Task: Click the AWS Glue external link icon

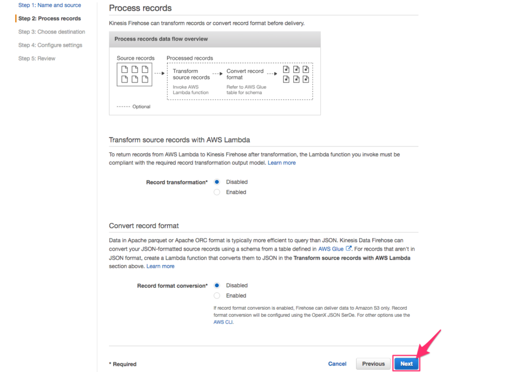Action: (349, 249)
